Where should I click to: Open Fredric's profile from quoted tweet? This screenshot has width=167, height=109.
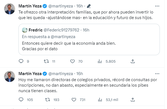click(35, 30)
